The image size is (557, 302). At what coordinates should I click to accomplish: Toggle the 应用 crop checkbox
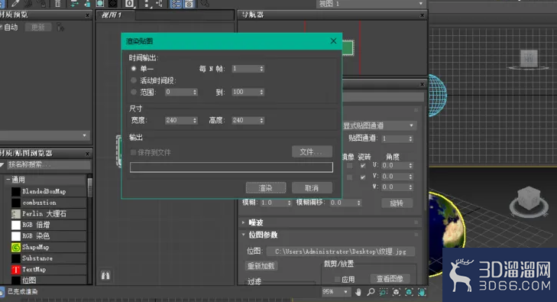(337, 279)
